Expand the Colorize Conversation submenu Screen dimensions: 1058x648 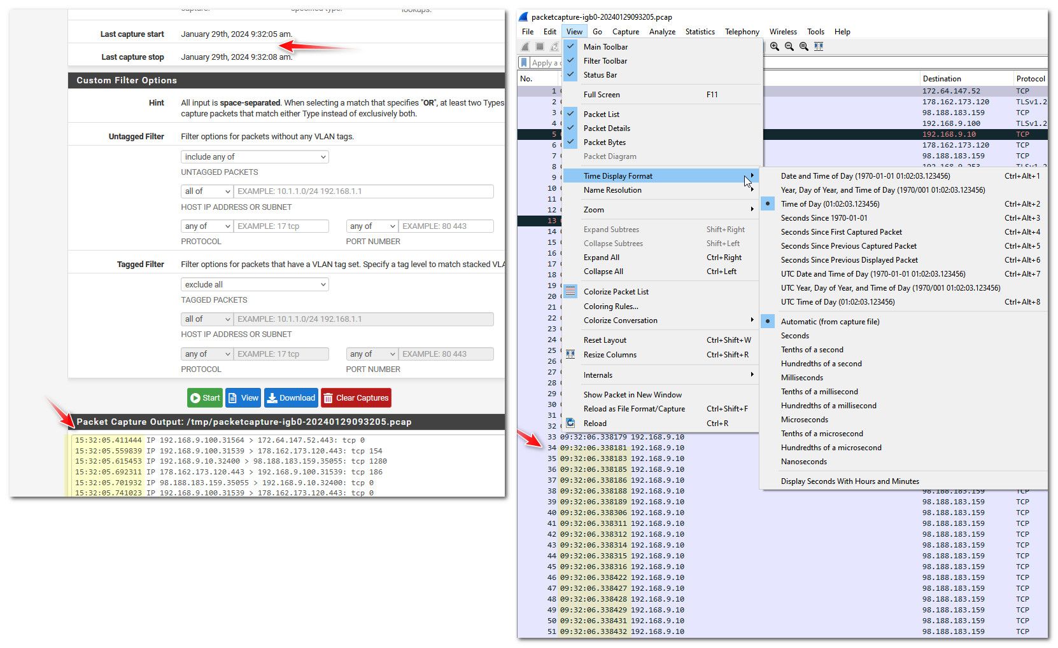pos(662,321)
